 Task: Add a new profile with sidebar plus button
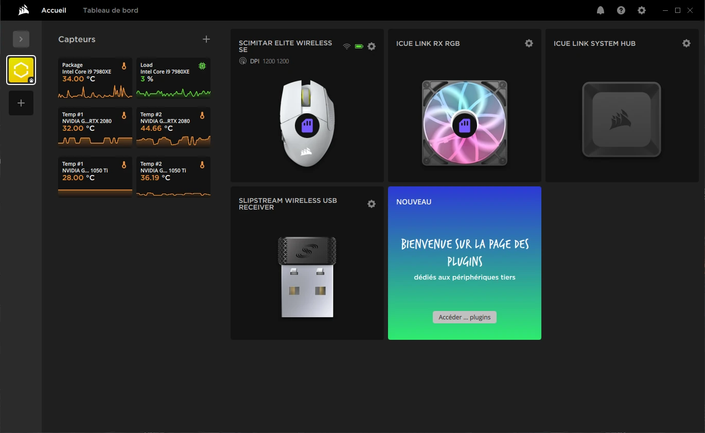21,103
